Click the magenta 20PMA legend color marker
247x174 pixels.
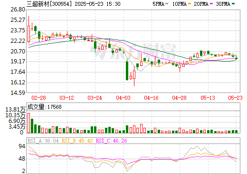(211, 4)
